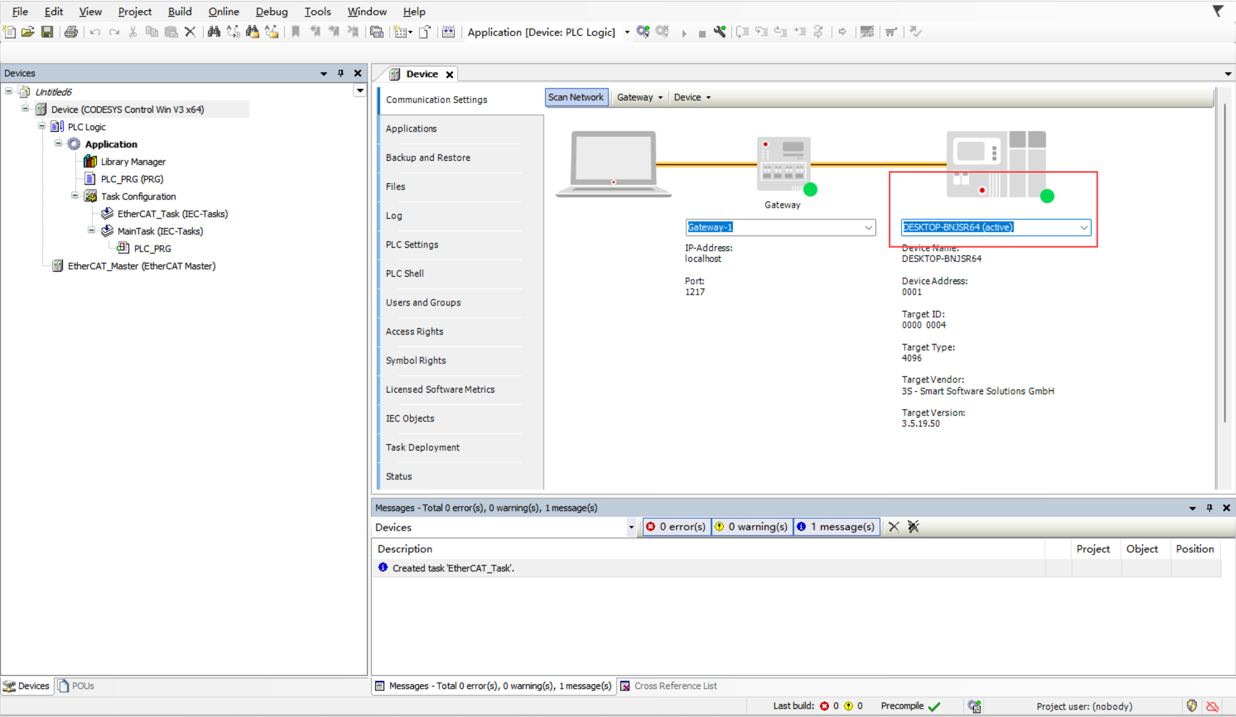Click the Print icon in toolbar
1236x717 pixels.
point(71,32)
